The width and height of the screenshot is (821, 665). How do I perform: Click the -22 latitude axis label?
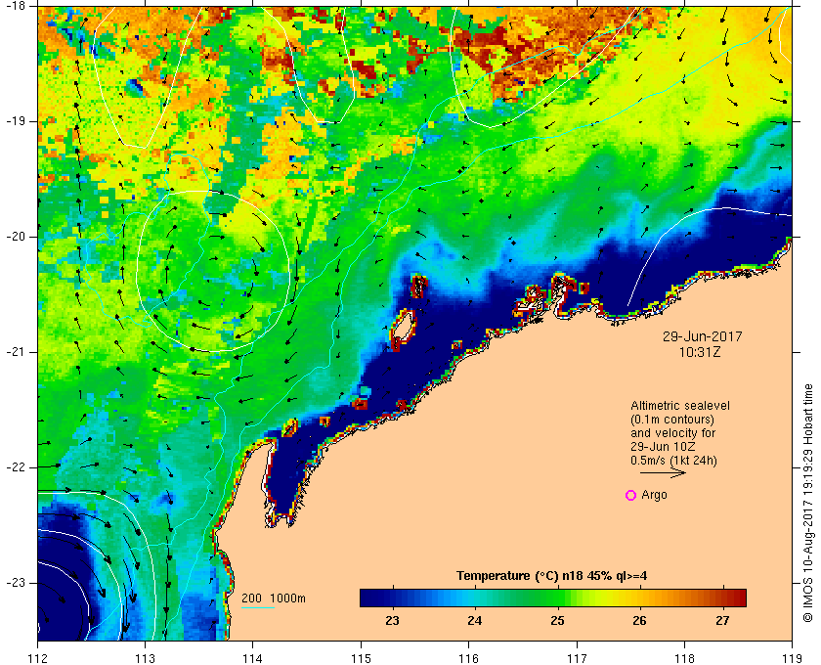[x=16, y=466]
